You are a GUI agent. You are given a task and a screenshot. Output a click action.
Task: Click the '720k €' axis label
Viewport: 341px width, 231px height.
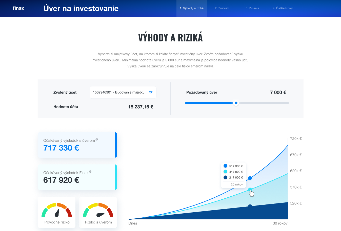click(x=296, y=138)
